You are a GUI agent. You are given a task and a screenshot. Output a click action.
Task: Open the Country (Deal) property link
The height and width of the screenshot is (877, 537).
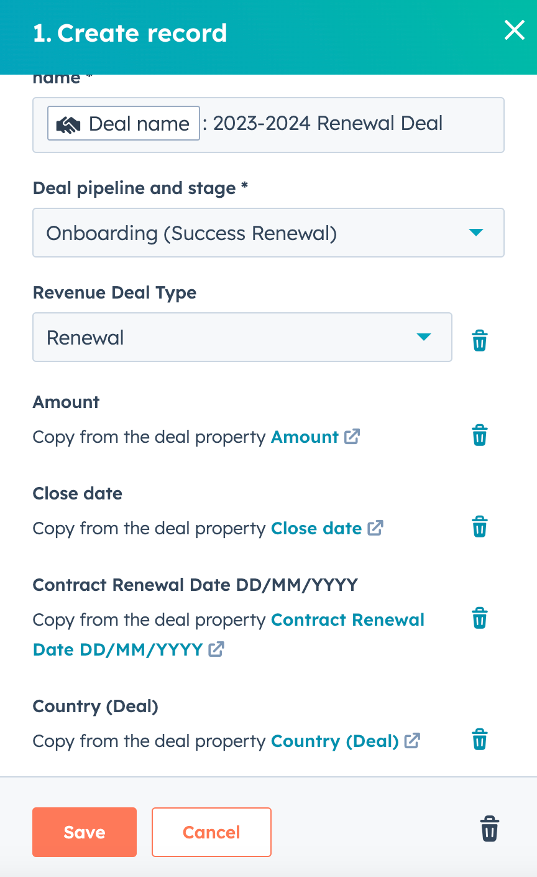coord(335,741)
